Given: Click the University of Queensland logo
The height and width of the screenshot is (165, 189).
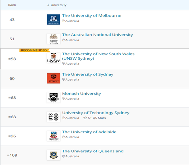Looking at the screenshot, I should click(53, 155).
